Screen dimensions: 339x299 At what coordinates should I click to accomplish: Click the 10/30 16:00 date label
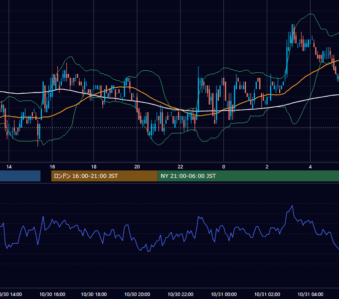52,294
